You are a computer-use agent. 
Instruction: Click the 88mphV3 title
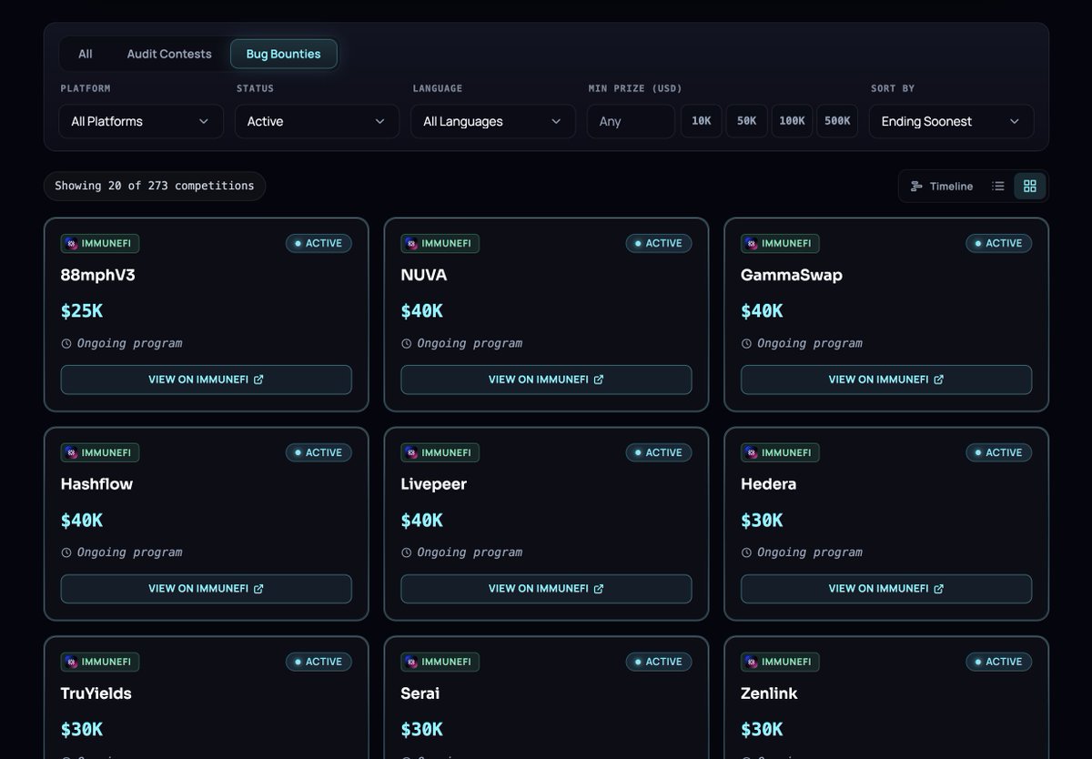(97, 275)
